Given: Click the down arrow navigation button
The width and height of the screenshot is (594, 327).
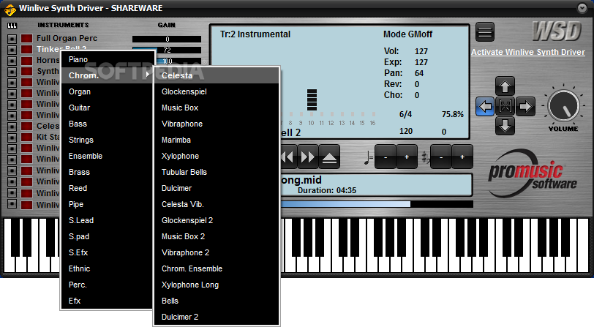Looking at the screenshot, I should pyautogui.click(x=505, y=126).
